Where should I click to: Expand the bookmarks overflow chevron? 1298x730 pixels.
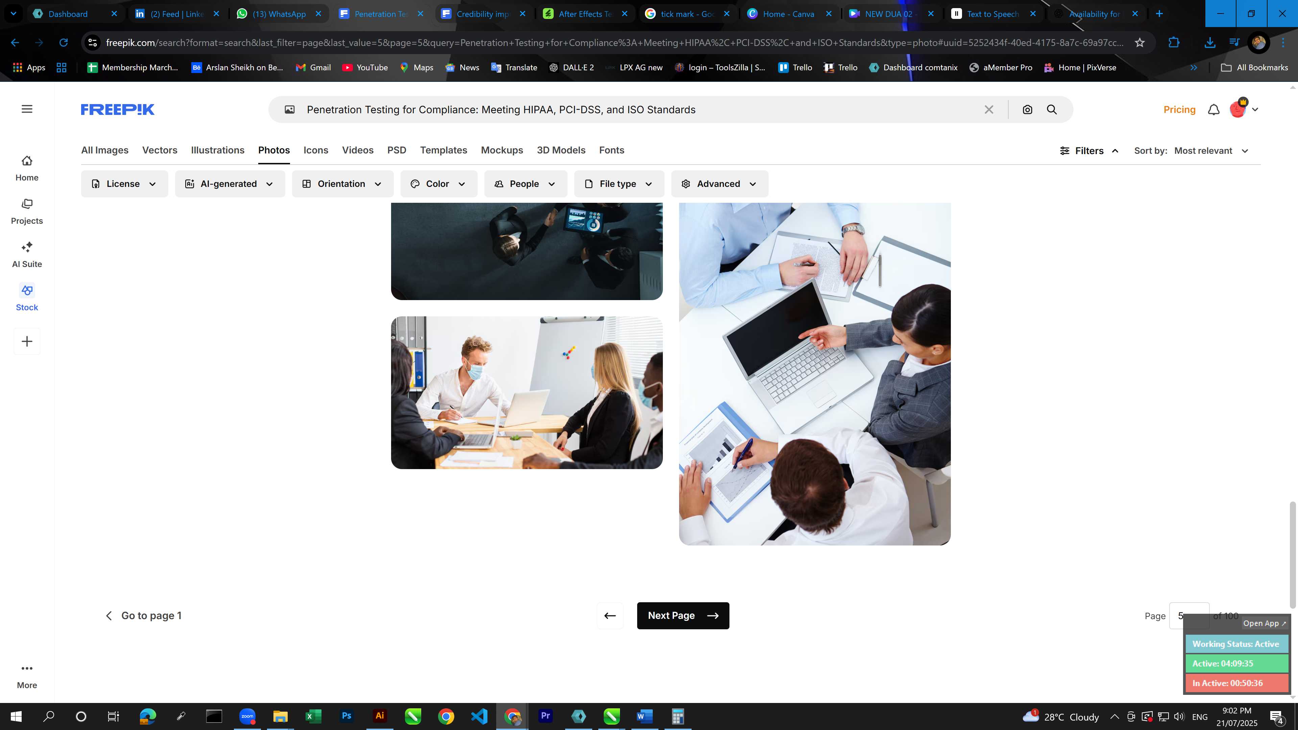[1194, 68]
